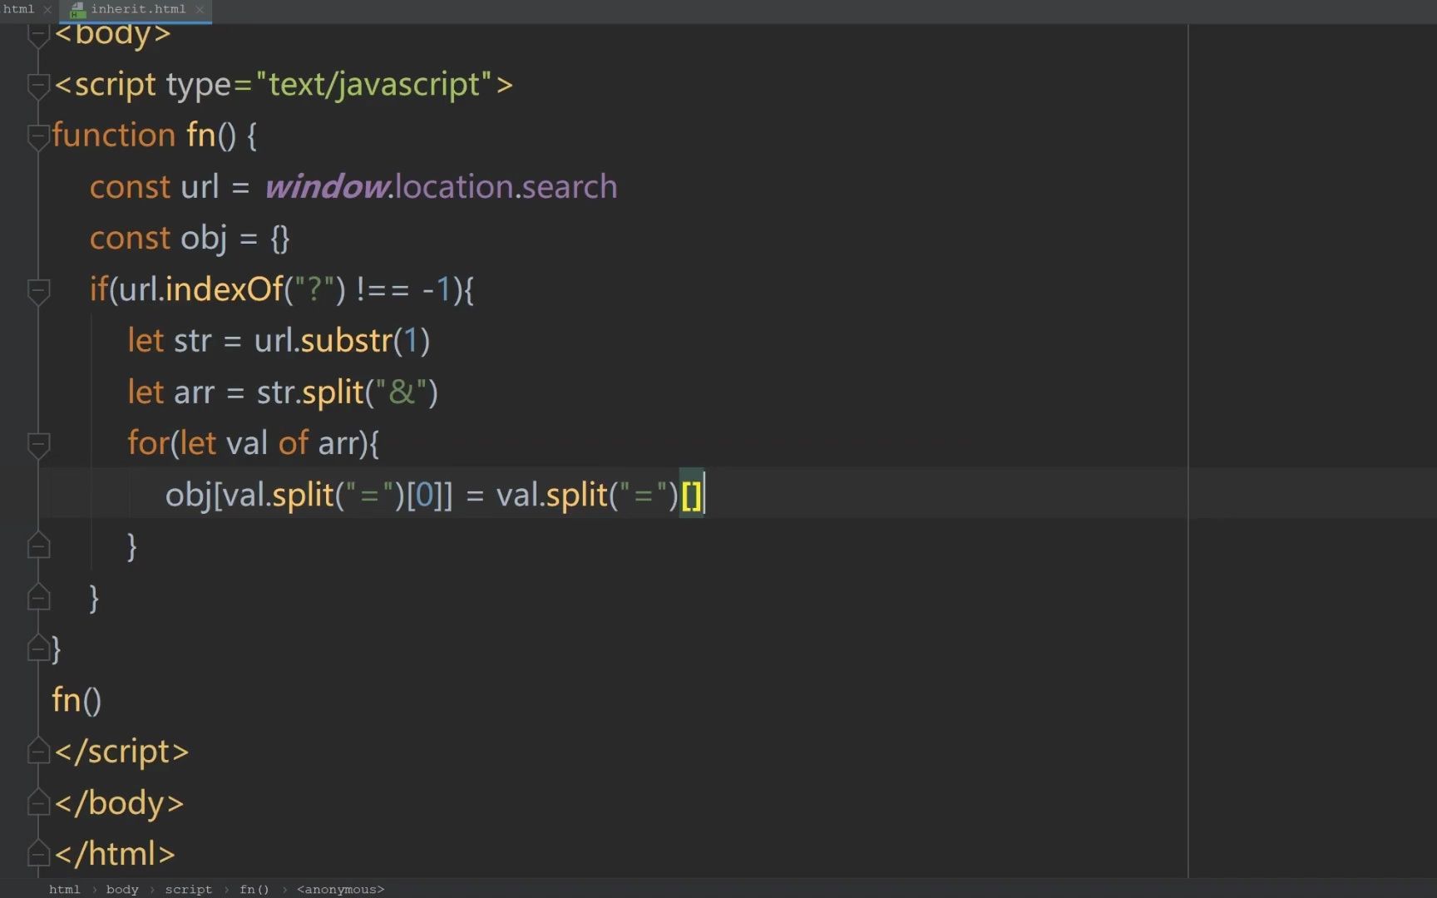Switch to the inherit.html tab
This screenshot has width=1437, height=898.
pyautogui.click(x=138, y=9)
